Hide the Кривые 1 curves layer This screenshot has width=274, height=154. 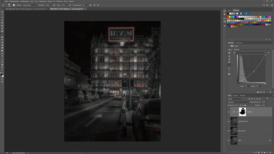(x=228, y=112)
